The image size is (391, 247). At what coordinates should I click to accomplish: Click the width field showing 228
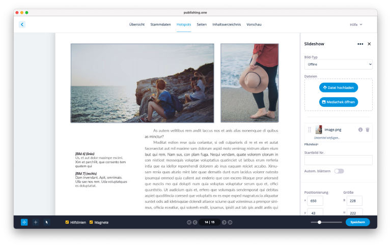354,201
